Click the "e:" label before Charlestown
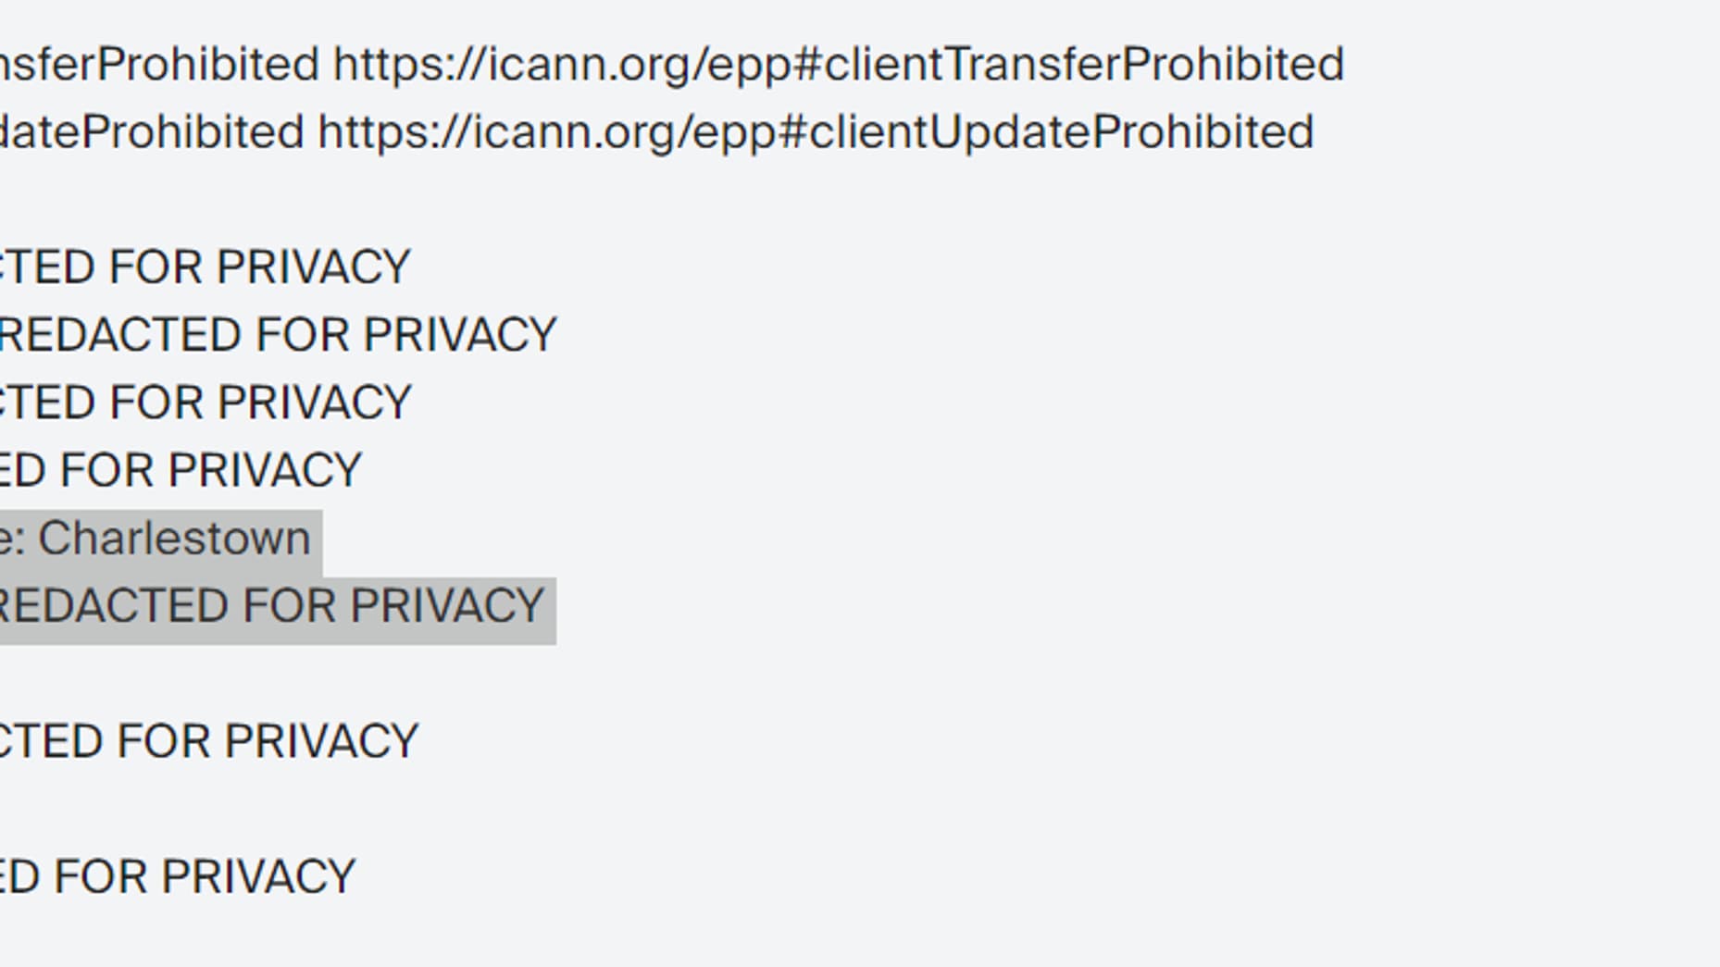 point(13,539)
